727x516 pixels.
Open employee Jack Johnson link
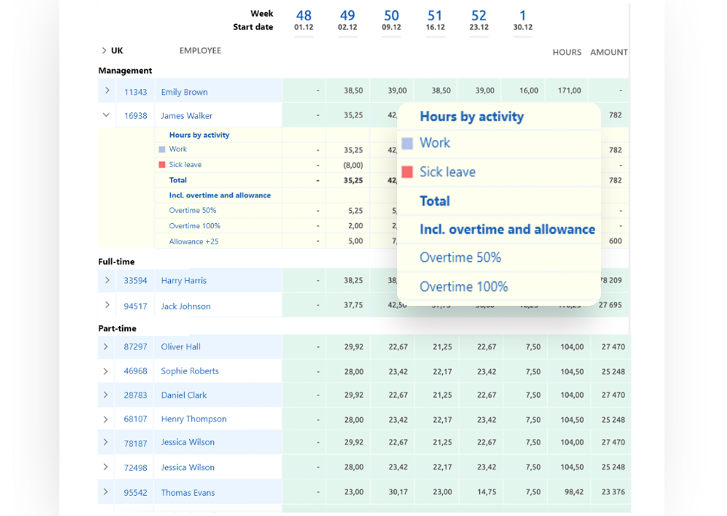pyautogui.click(x=185, y=306)
